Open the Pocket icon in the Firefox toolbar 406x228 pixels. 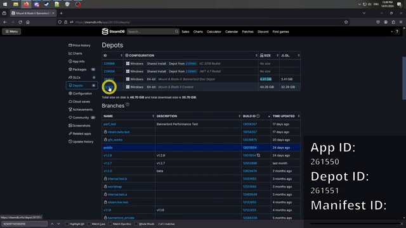[x=378, y=22]
